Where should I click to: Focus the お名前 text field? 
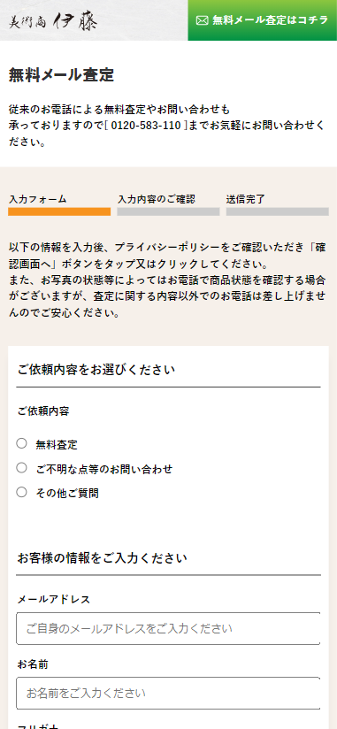tap(168, 694)
